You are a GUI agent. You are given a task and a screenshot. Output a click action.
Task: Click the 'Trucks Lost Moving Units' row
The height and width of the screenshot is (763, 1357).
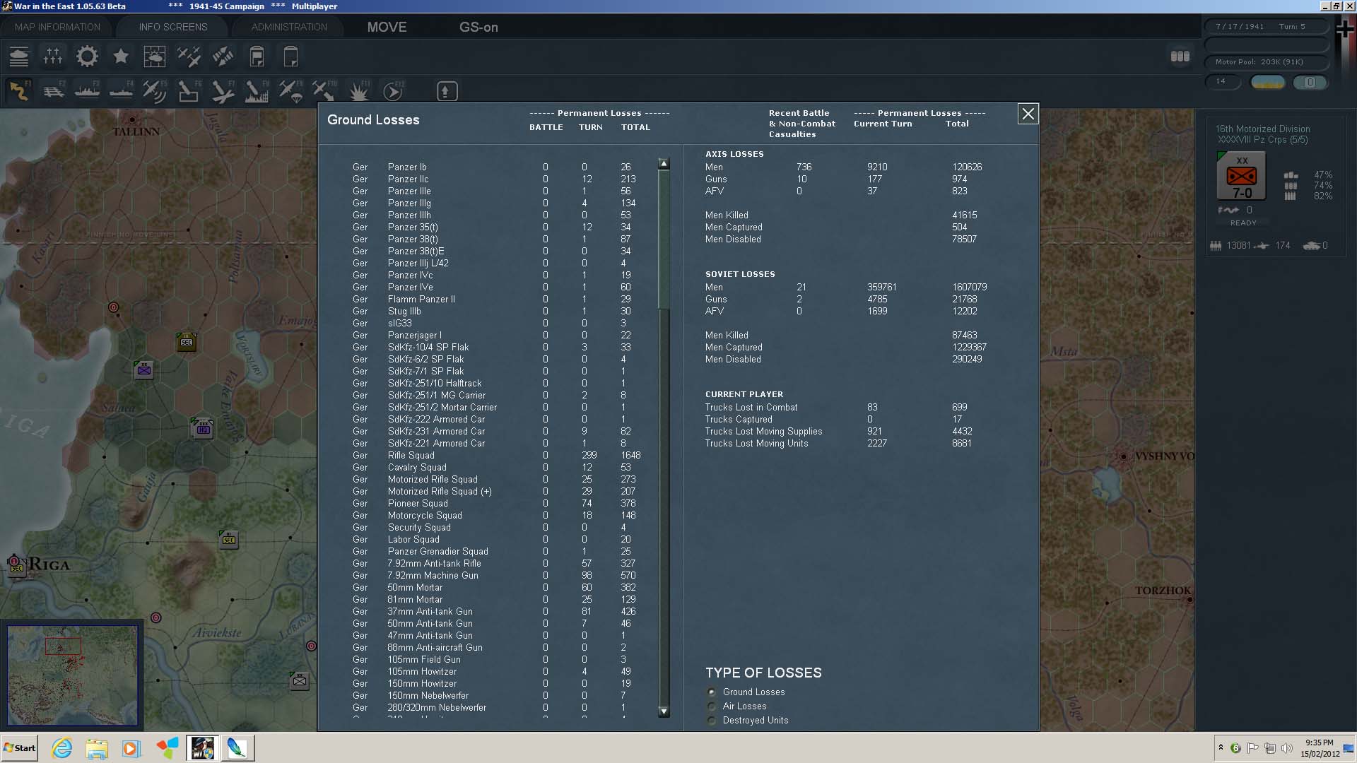coord(839,444)
